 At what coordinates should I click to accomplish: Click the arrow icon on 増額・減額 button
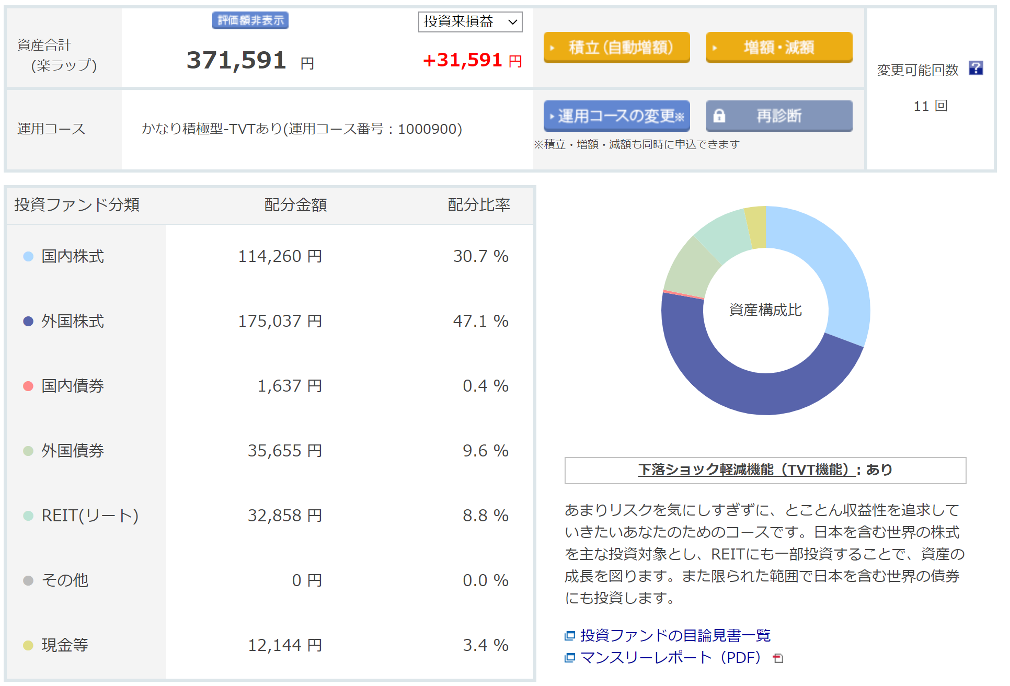pyautogui.click(x=715, y=48)
